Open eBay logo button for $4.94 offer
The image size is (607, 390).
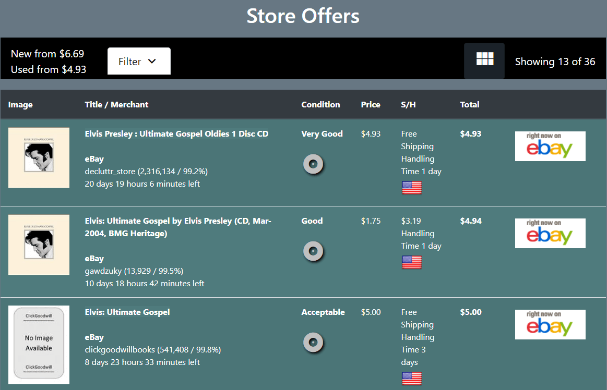coord(550,233)
